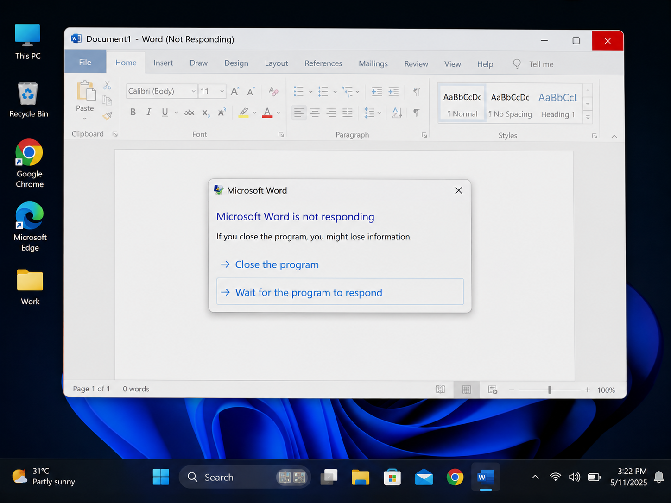Switch to the Review tab
This screenshot has width=671, height=503.
point(416,64)
